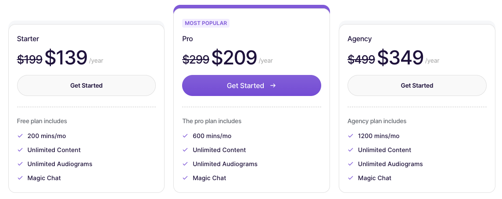
Task: Click the checkmark beside 600 mins/mo
Action: point(185,136)
